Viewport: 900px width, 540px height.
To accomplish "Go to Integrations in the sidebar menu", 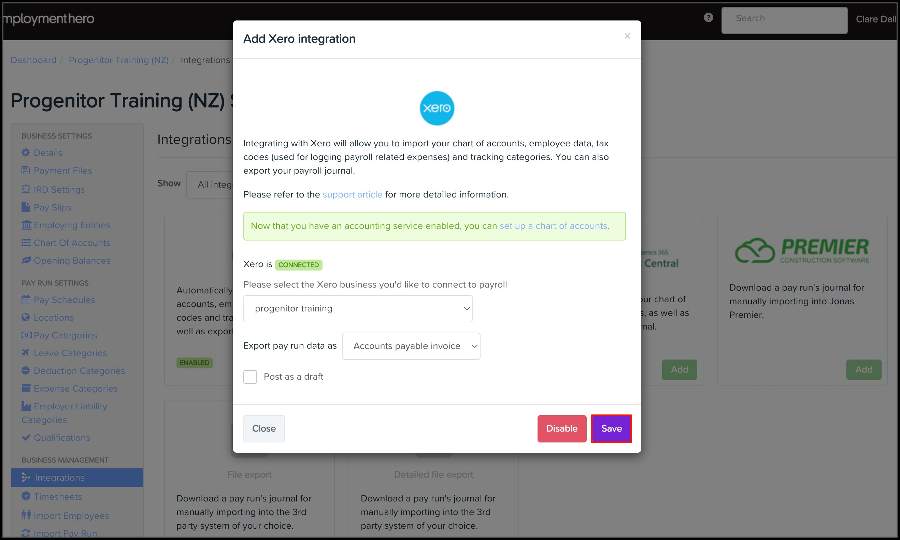I will [59, 478].
